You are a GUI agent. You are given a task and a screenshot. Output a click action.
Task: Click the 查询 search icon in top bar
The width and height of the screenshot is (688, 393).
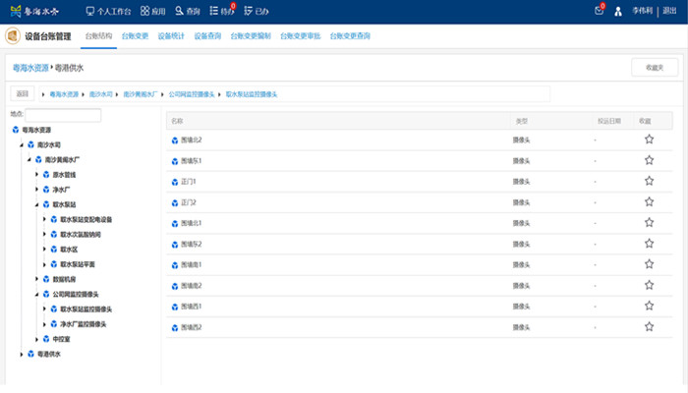pyautogui.click(x=187, y=11)
